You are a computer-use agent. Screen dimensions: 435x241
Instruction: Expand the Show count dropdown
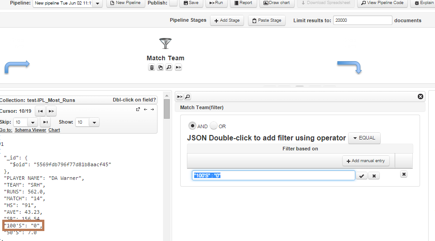pos(94,122)
